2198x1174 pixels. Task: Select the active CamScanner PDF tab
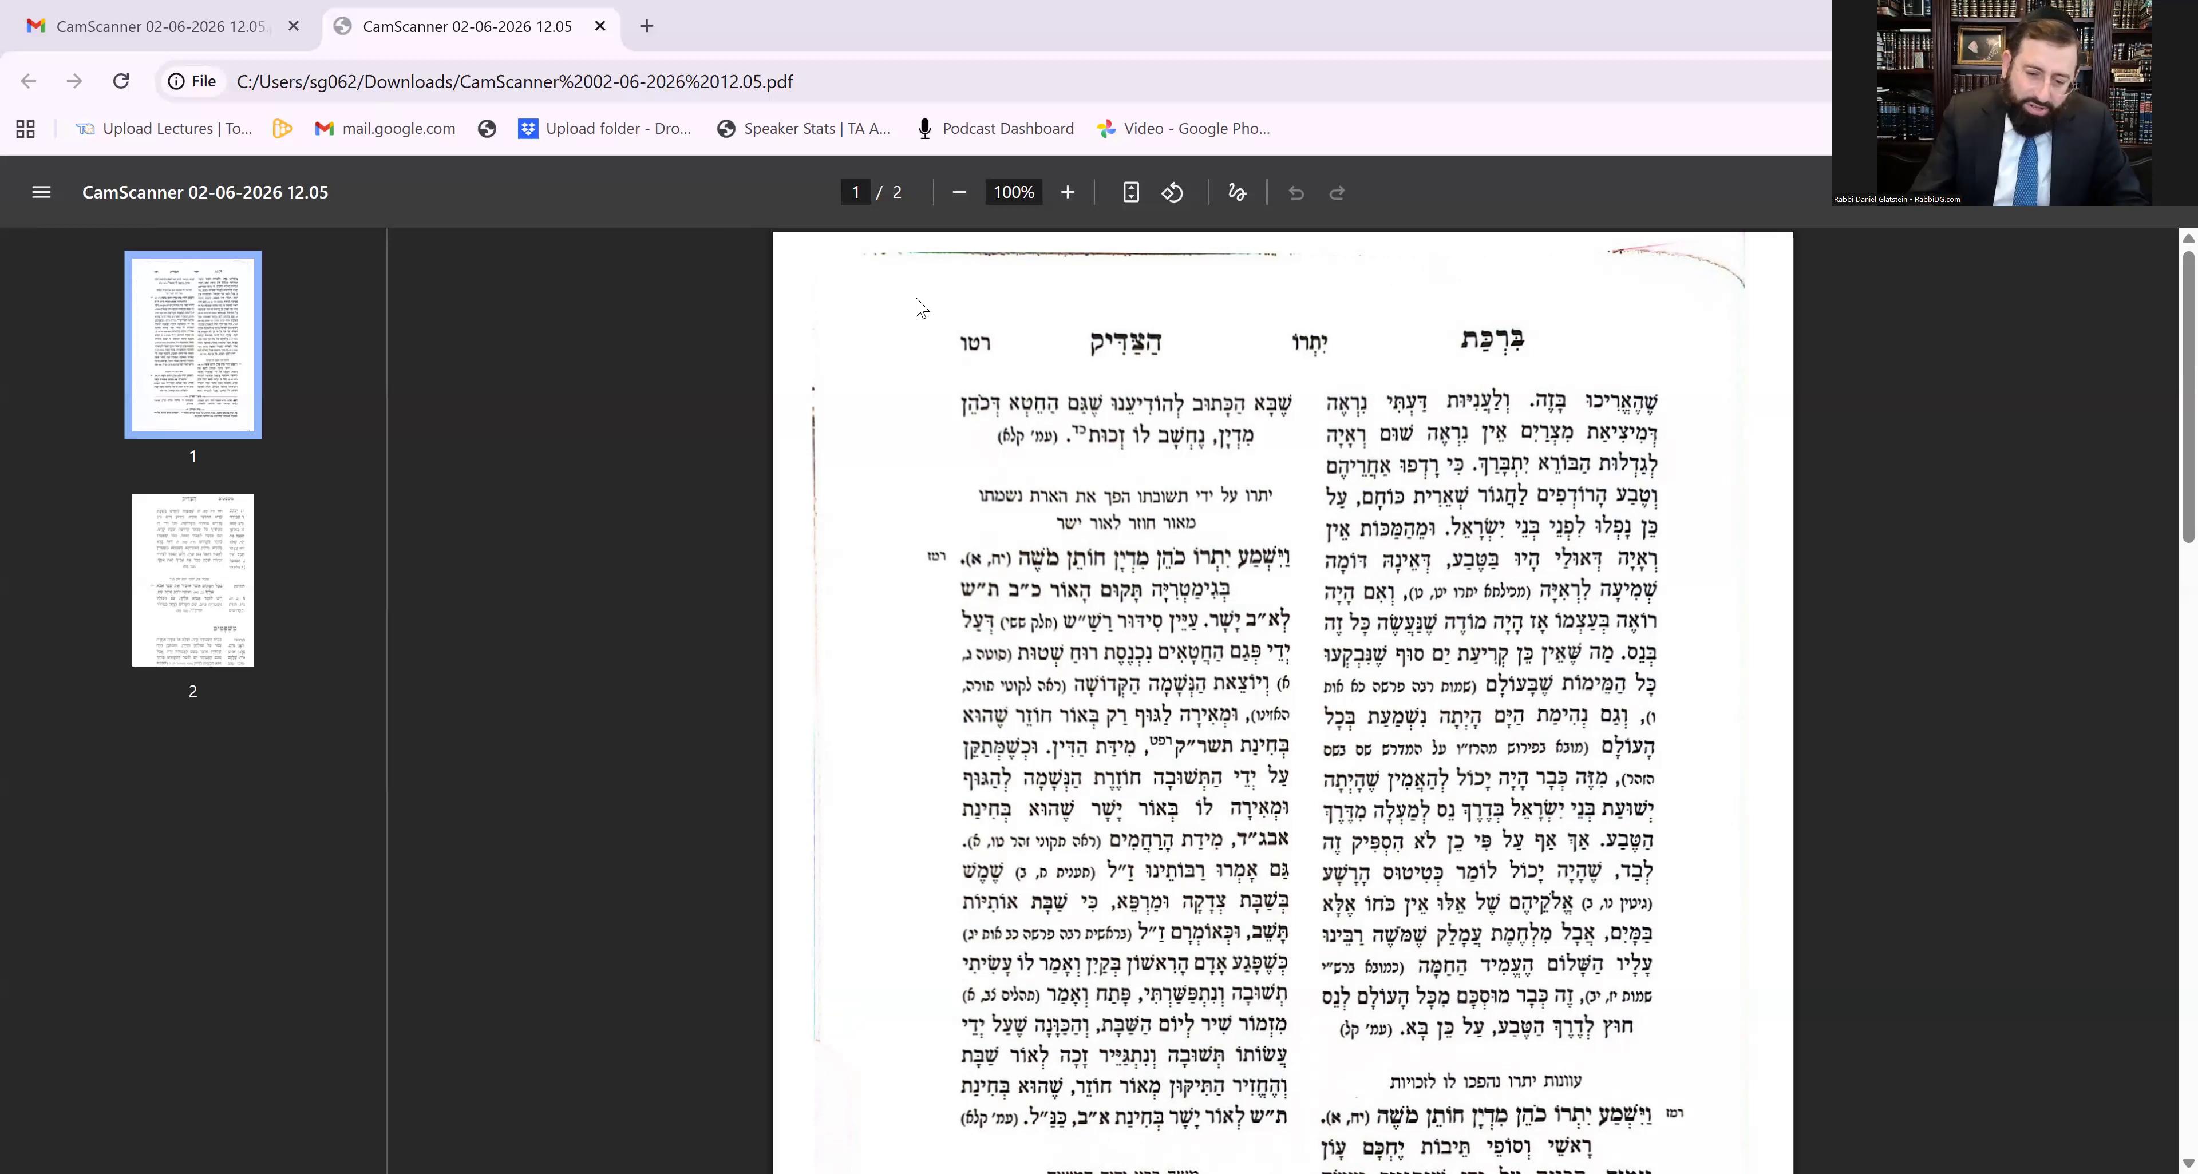[472, 26]
